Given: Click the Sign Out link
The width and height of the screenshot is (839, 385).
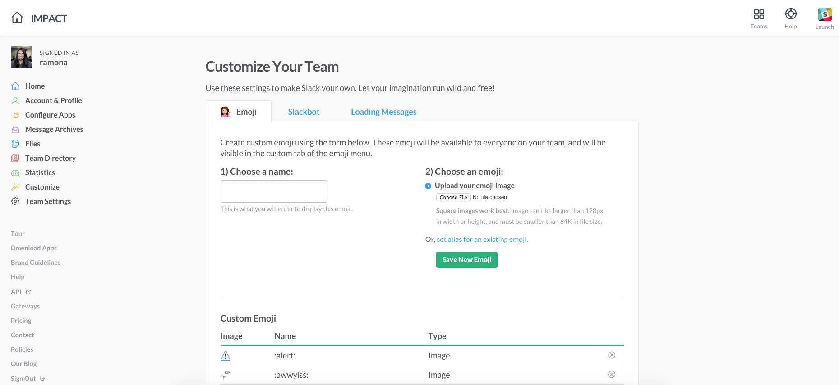Looking at the screenshot, I should [x=23, y=379].
